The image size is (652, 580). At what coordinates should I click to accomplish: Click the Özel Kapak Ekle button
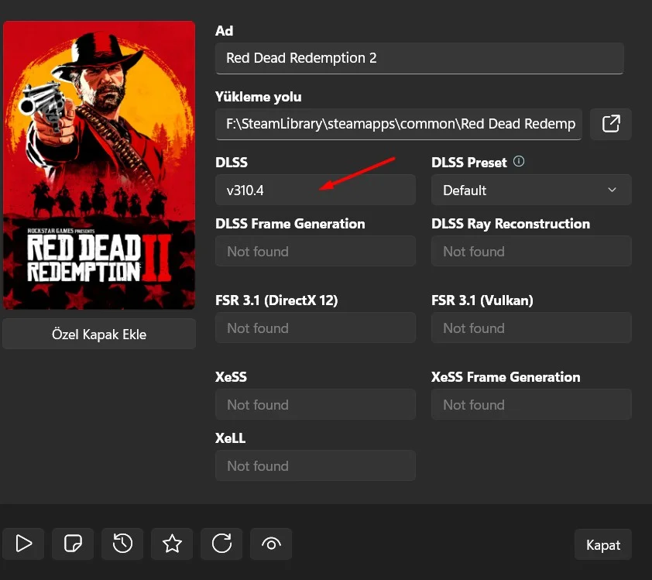point(99,334)
